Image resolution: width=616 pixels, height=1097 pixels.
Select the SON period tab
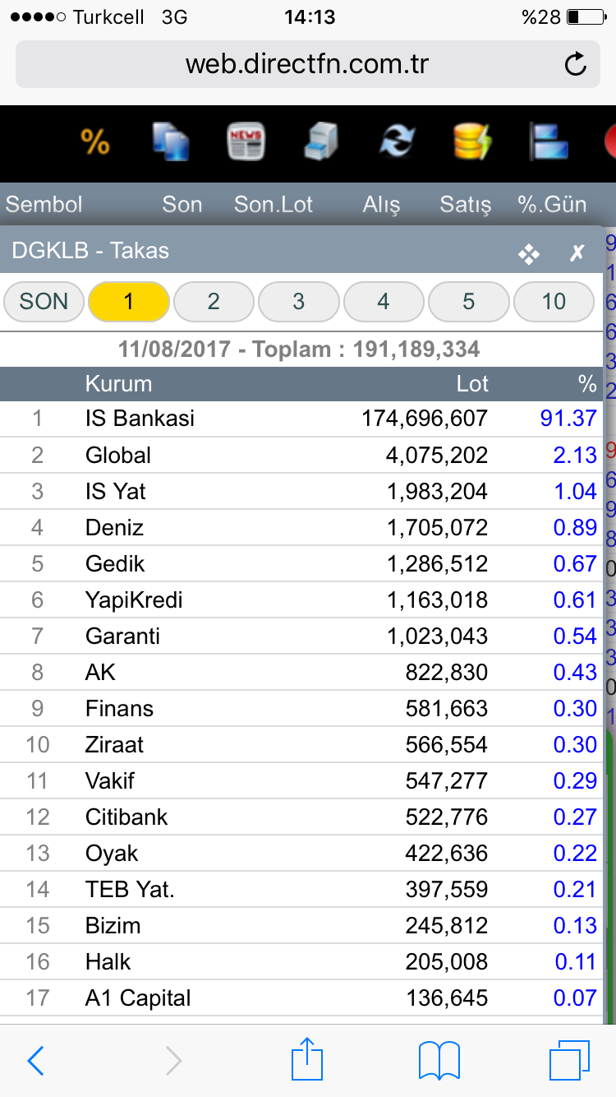point(44,302)
